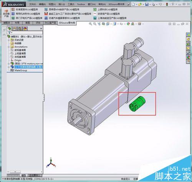Open the 编辑(E) menu
This screenshot has width=192, height=182.
pos(42,4)
